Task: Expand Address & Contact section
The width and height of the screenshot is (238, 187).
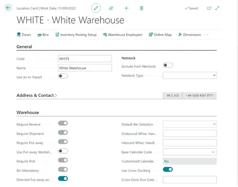Action: 37,95
